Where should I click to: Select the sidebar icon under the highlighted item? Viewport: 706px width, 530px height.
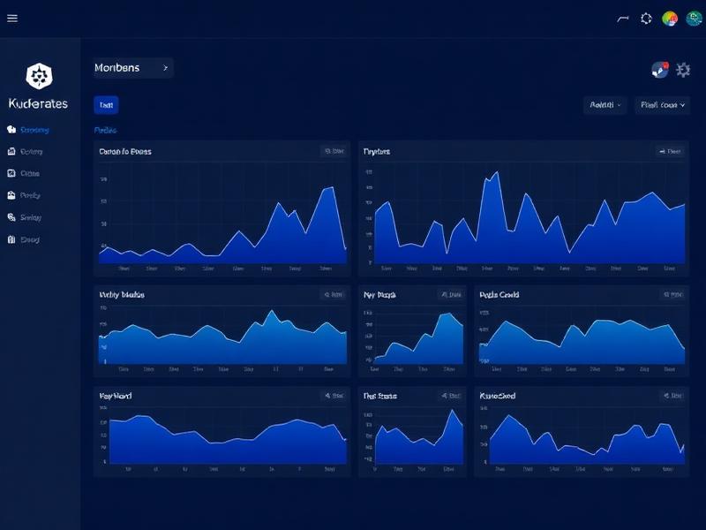click(x=11, y=151)
